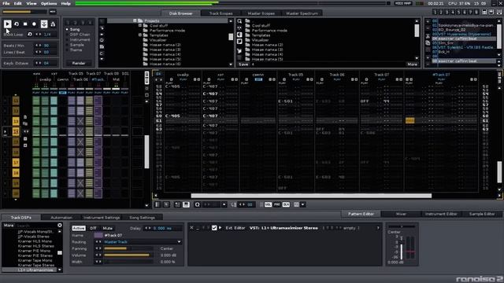Open the dropdown arrow after the DLY button
Image resolution: width=504 pixels, height=283 pixels.
[x=302, y=204]
